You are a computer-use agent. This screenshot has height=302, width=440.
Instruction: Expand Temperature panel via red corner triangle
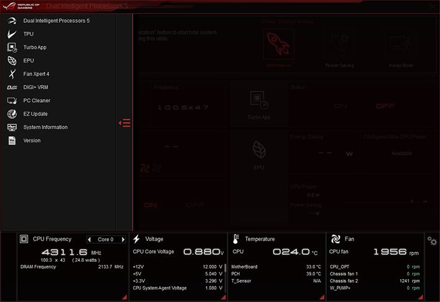[322, 297]
